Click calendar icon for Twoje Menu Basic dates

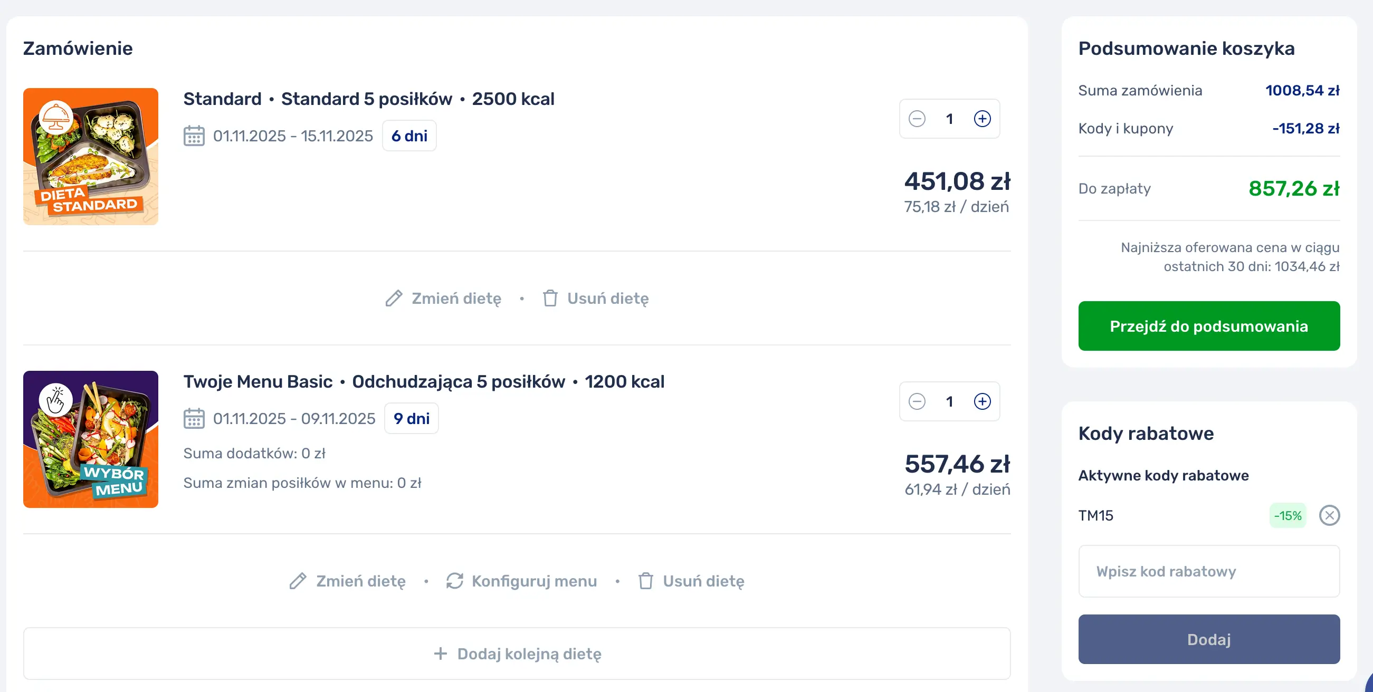click(x=194, y=418)
